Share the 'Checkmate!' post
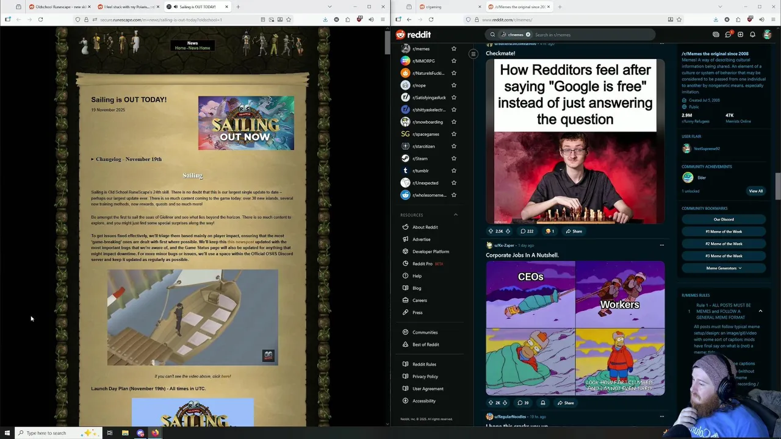The height and width of the screenshot is (439, 781). click(574, 231)
